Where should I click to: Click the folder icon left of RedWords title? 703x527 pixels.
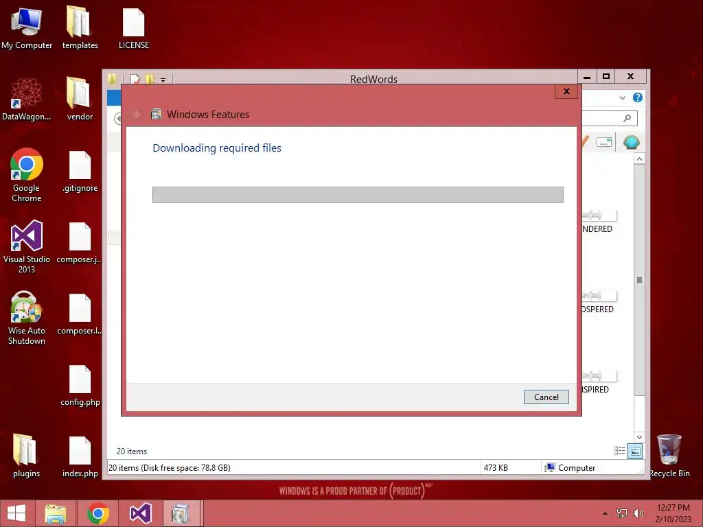coord(112,80)
